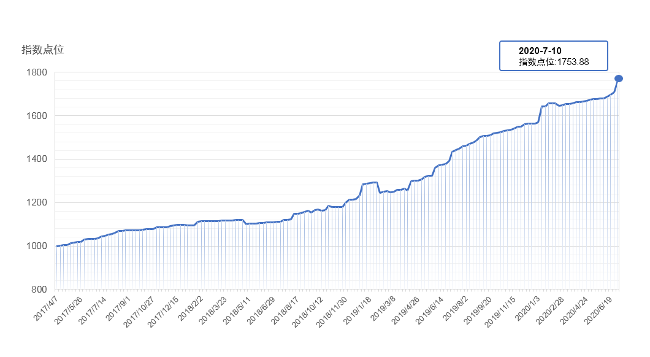The width and height of the screenshot is (650, 357).
Task: Click the 2018/10/12 x-axis date label
Action: click(308, 312)
